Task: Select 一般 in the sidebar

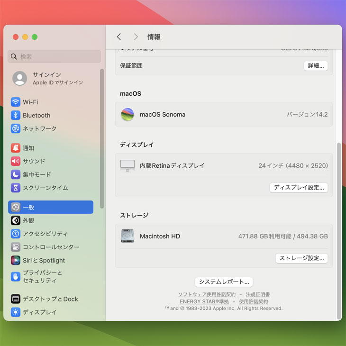Action: (51, 207)
